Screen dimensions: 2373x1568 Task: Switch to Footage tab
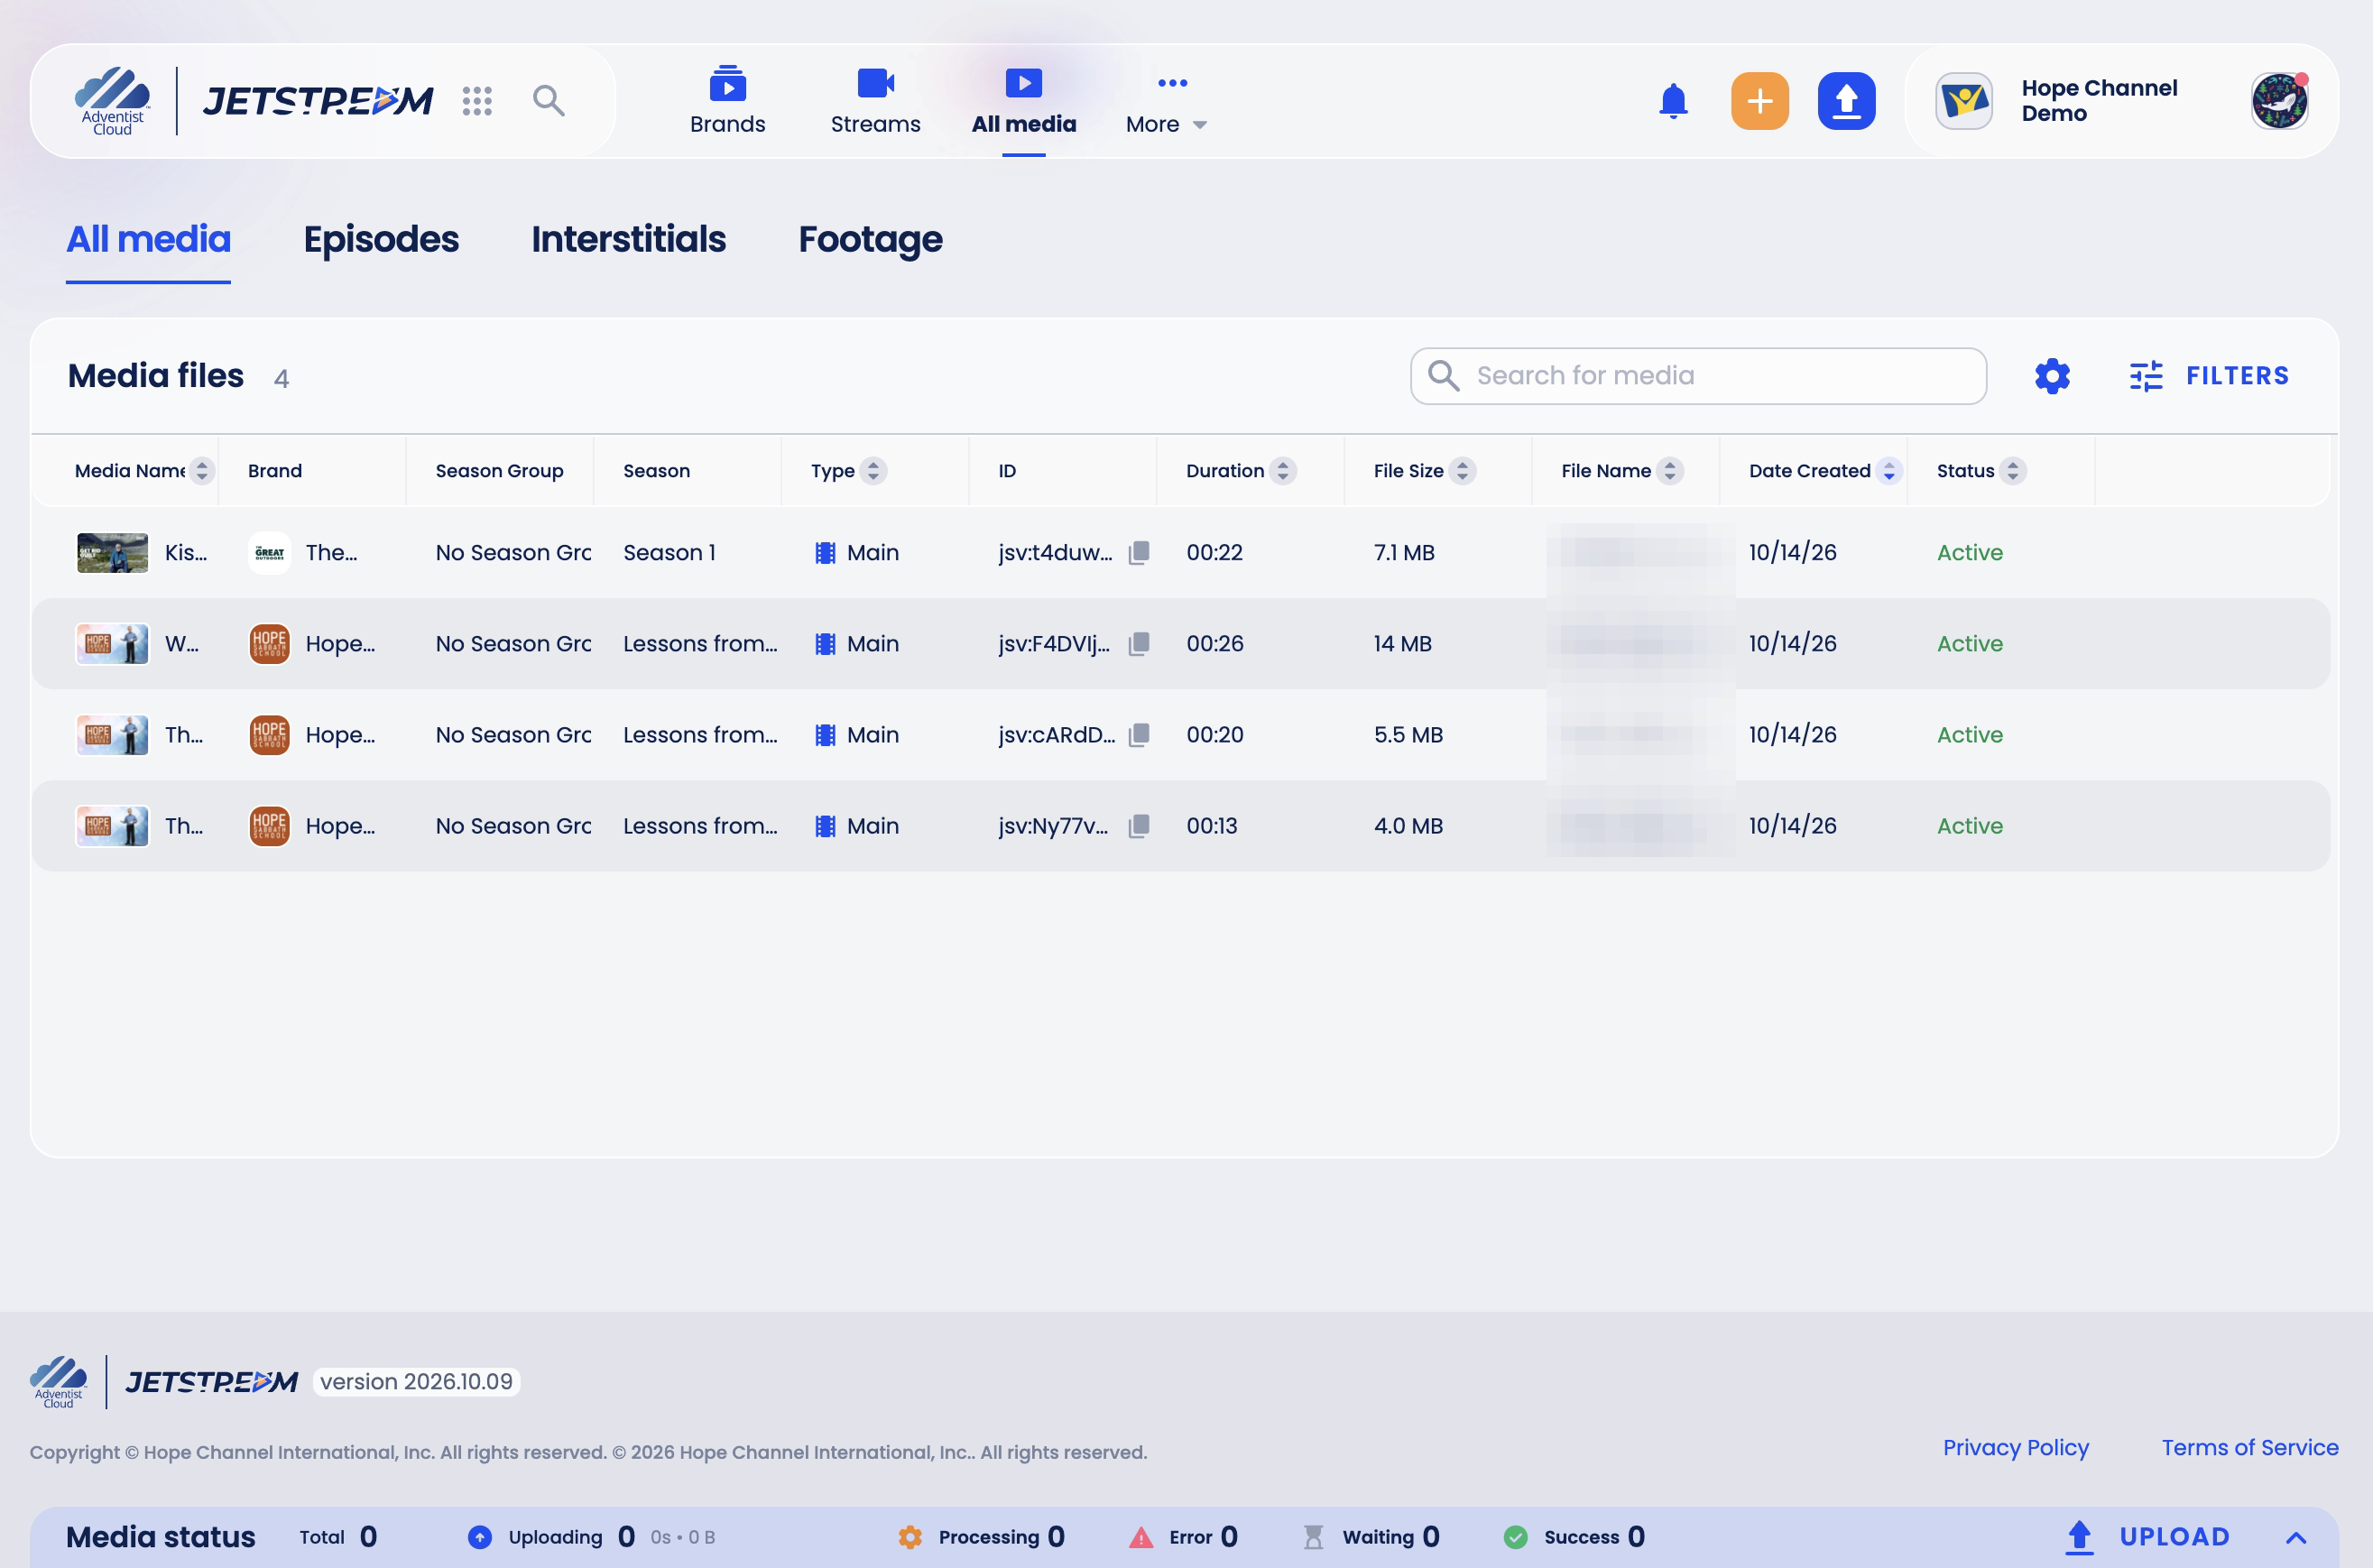point(870,240)
